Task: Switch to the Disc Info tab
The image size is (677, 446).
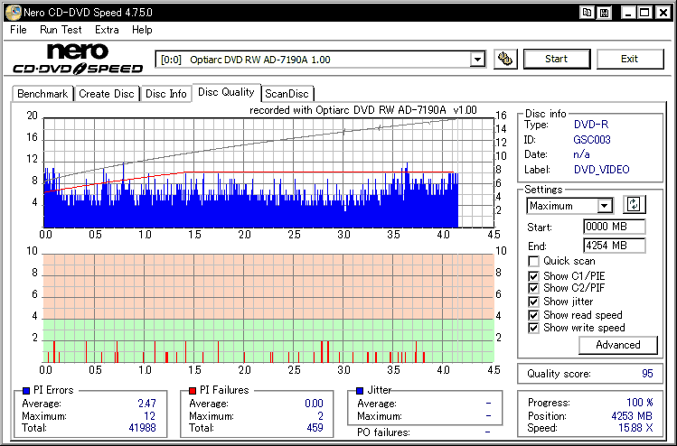Action: 166,94
